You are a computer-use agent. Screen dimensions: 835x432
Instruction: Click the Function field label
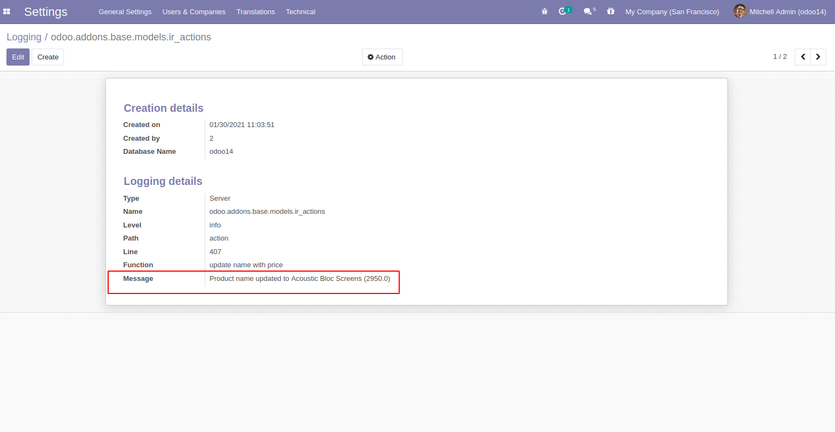138,265
